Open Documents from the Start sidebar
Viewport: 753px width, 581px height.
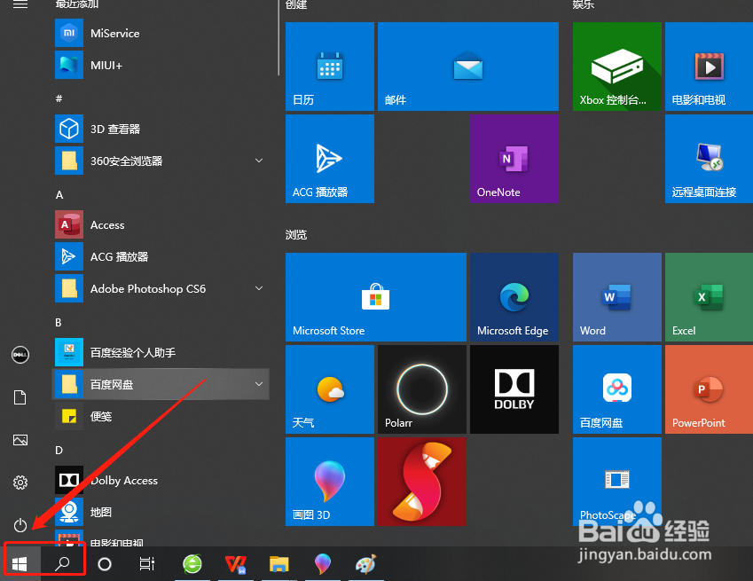20,397
